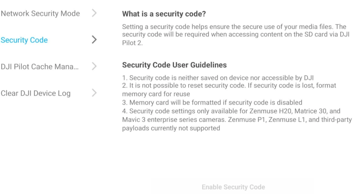Click the arrow next to DJI Pilot Cache Mana...
The width and height of the screenshot is (353, 194).
click(x=94, y=66)
